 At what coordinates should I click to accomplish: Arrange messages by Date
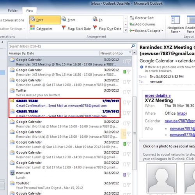click(45, 20)
